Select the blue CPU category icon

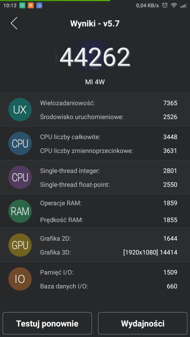(x=20, y=144)
